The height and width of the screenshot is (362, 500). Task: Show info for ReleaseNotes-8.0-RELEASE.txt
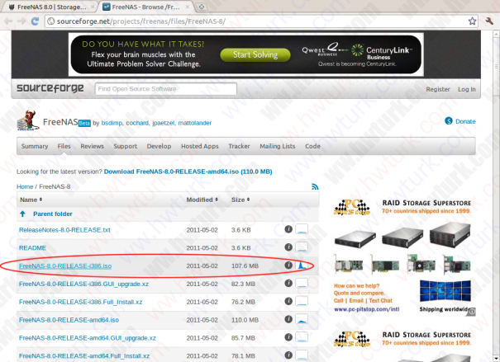[288, 229]
